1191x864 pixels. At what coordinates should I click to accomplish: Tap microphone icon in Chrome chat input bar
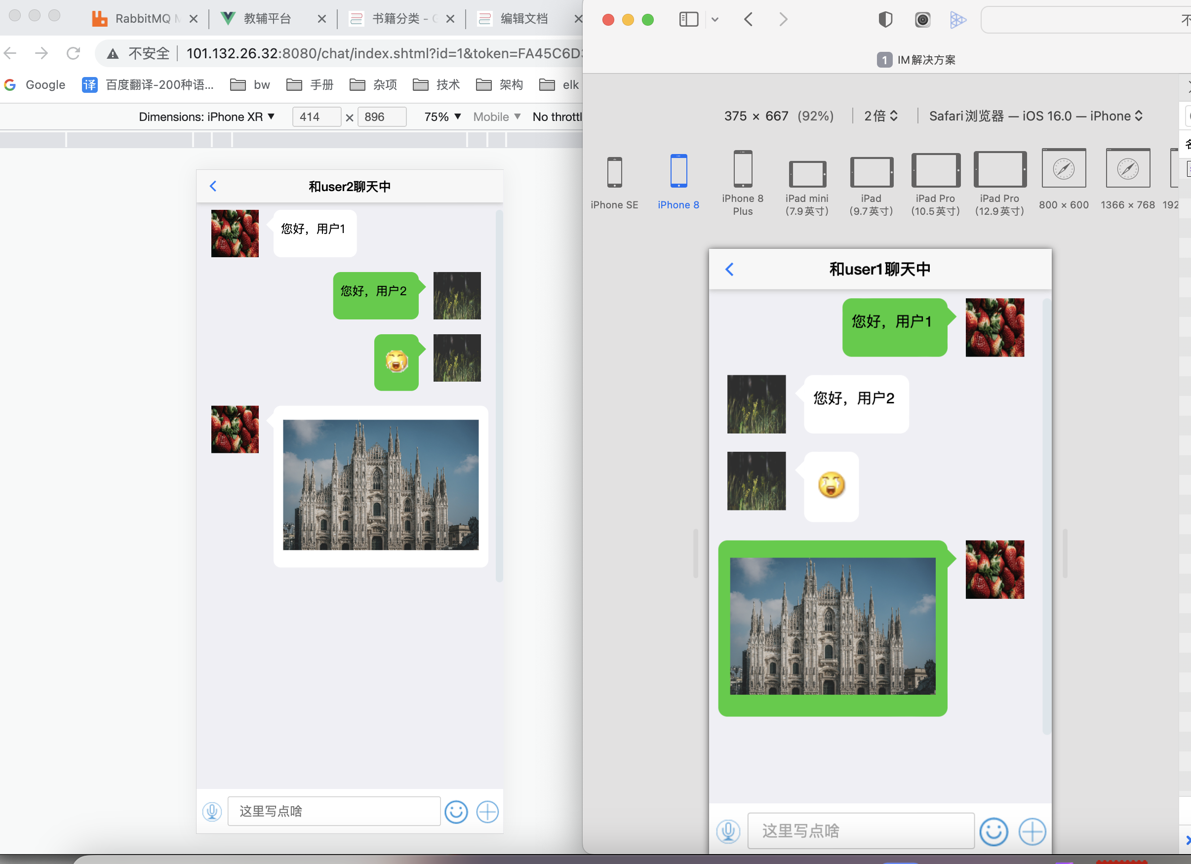[212, 812]
